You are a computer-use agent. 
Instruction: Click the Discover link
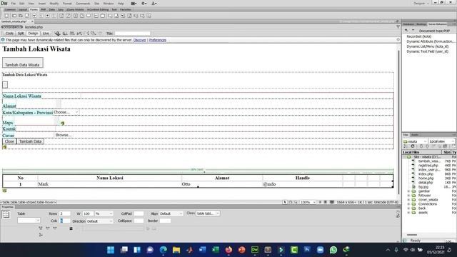pyautogui.click(x=140, y=40)
